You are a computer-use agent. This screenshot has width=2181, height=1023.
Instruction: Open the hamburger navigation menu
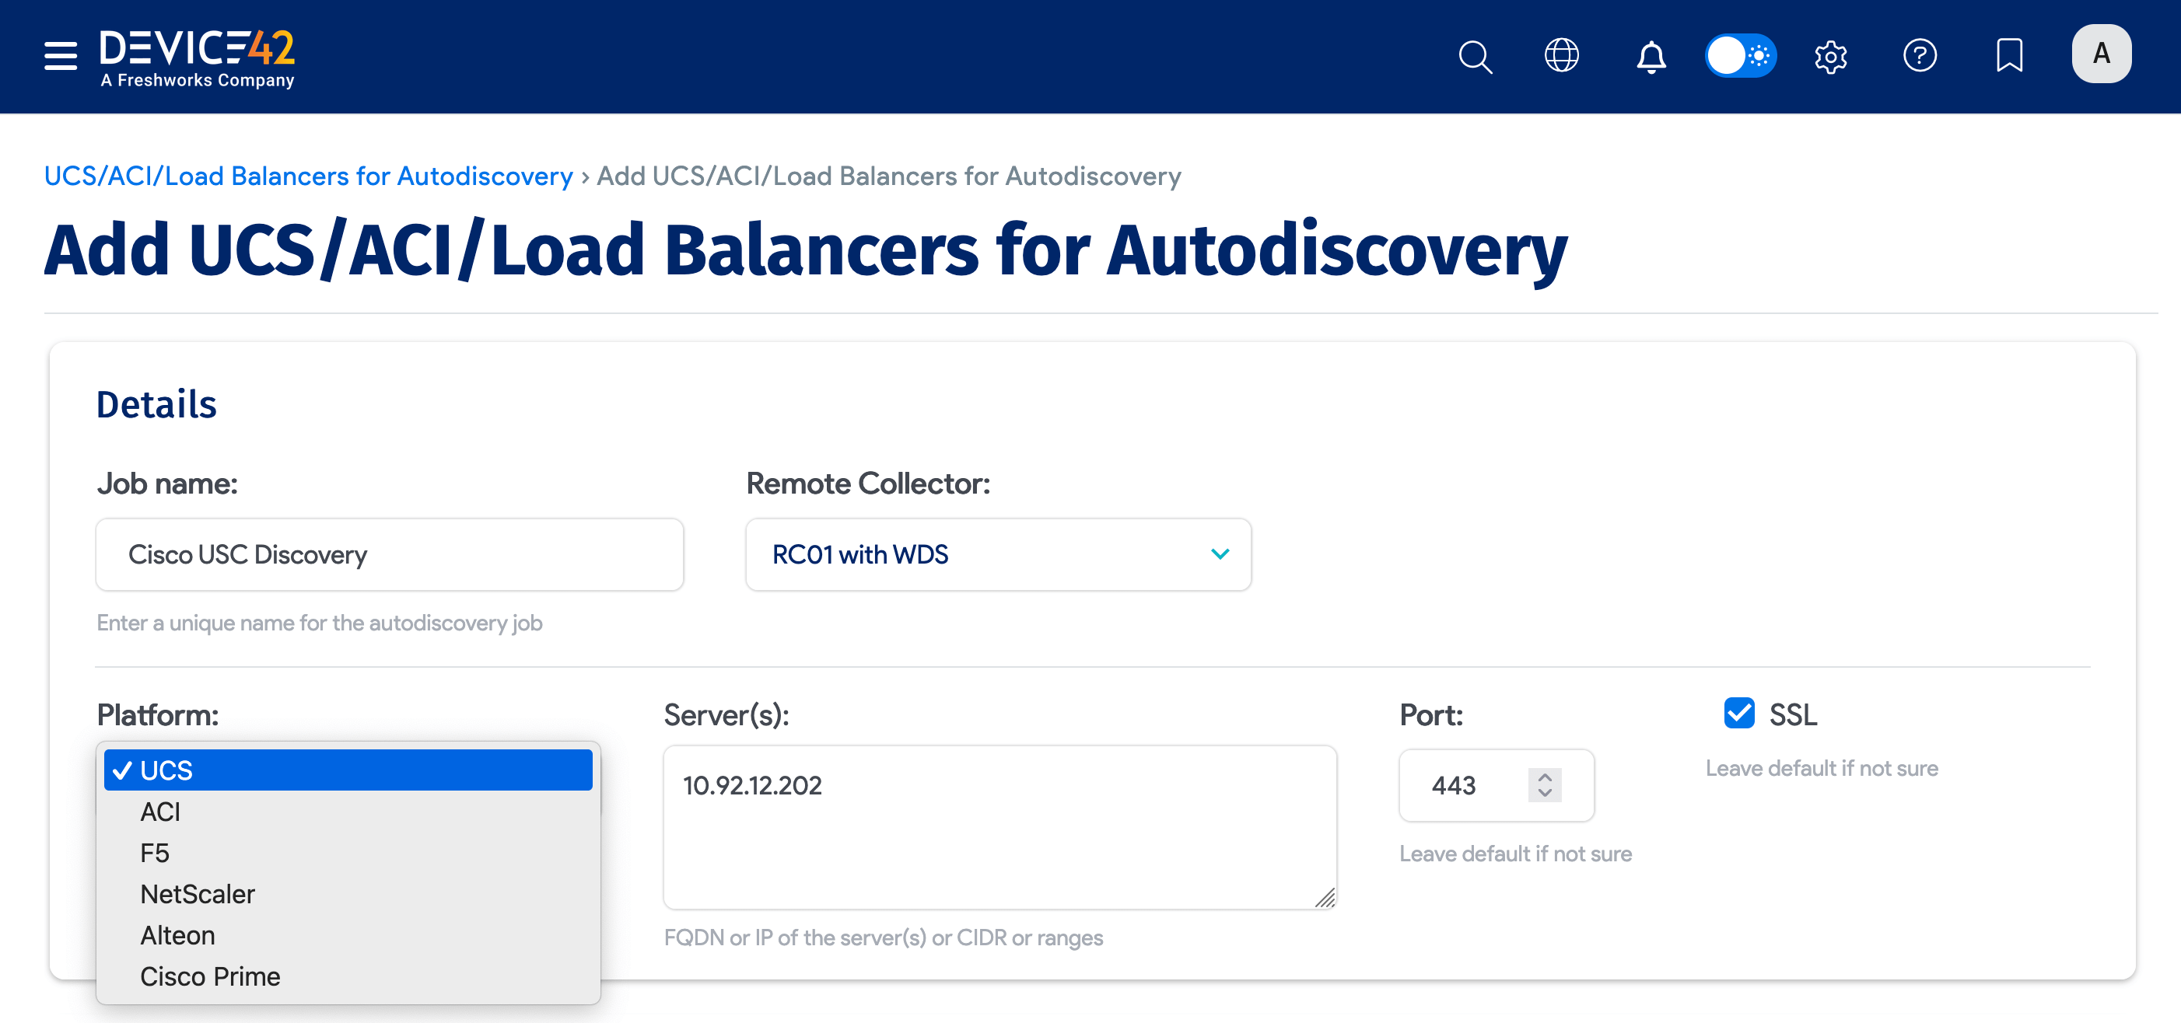pos(60,56)
